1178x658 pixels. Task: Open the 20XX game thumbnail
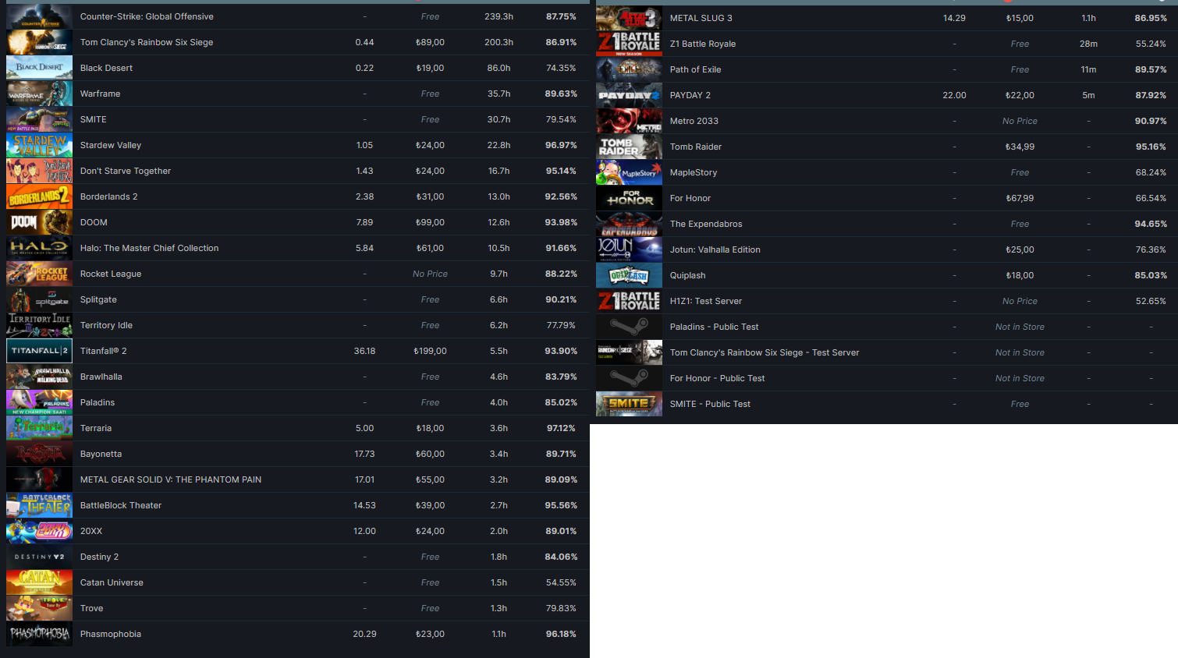39,531
